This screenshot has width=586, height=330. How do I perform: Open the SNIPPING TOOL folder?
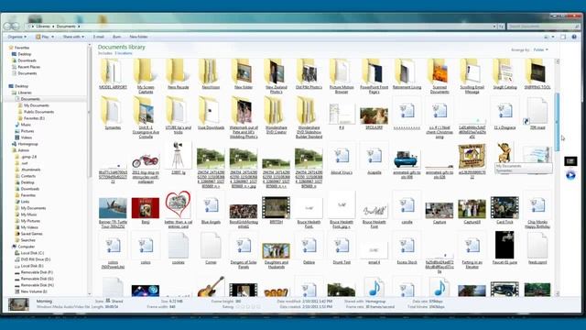click(x=537, y=73)
